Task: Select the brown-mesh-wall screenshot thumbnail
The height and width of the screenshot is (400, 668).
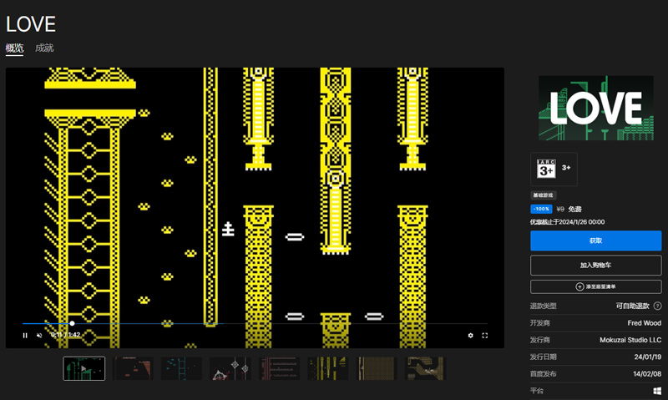Action: [x=377, y=368]
